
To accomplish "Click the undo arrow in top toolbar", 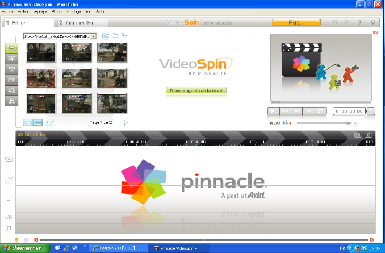I will 334,23.
